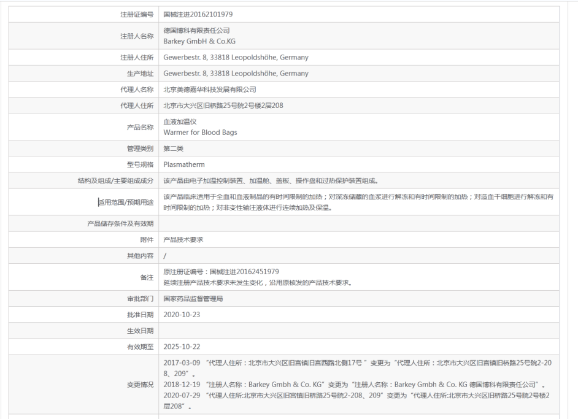Viewport: 578px width, 419px height.
Task: Select the text Barkey GmbH & Co.KG
Action: click(199, 41)
